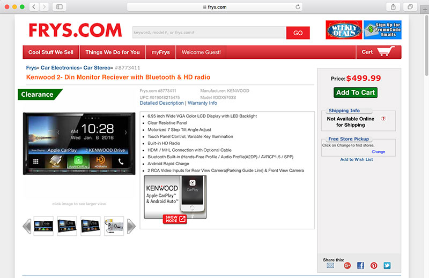429x278 pixels.
Task: Click 'UPC #019048215475' text
Action: point(160,97)
